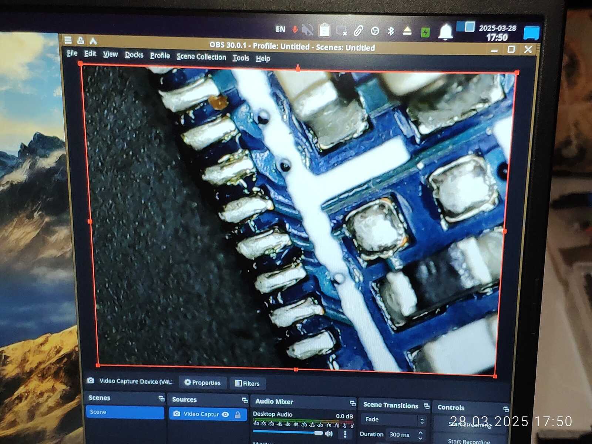Viewport: 592px width, 444px height.
Task: Click the Start Streaming button
Action: click(x=469, y=425)
